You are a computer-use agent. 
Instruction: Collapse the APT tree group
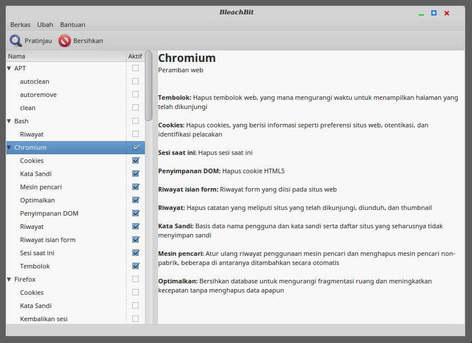tap(9, 68)
